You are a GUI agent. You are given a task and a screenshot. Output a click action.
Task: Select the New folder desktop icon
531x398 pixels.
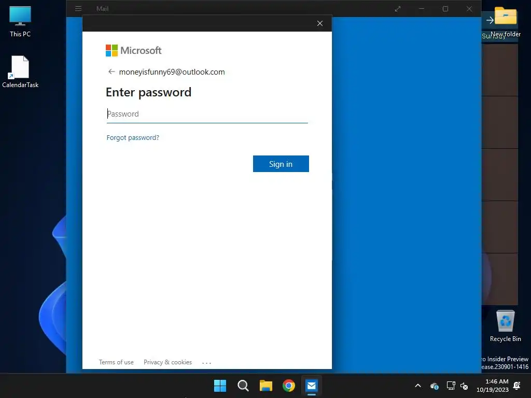(x=506, y=21)
